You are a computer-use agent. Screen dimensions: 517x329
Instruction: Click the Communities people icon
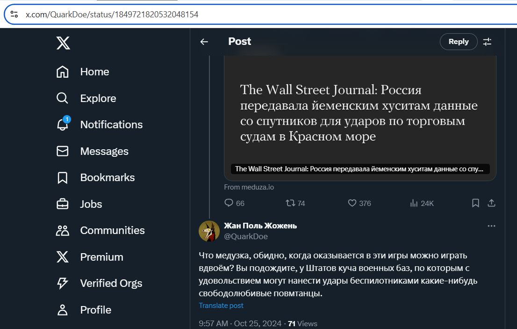coord(62,230)
